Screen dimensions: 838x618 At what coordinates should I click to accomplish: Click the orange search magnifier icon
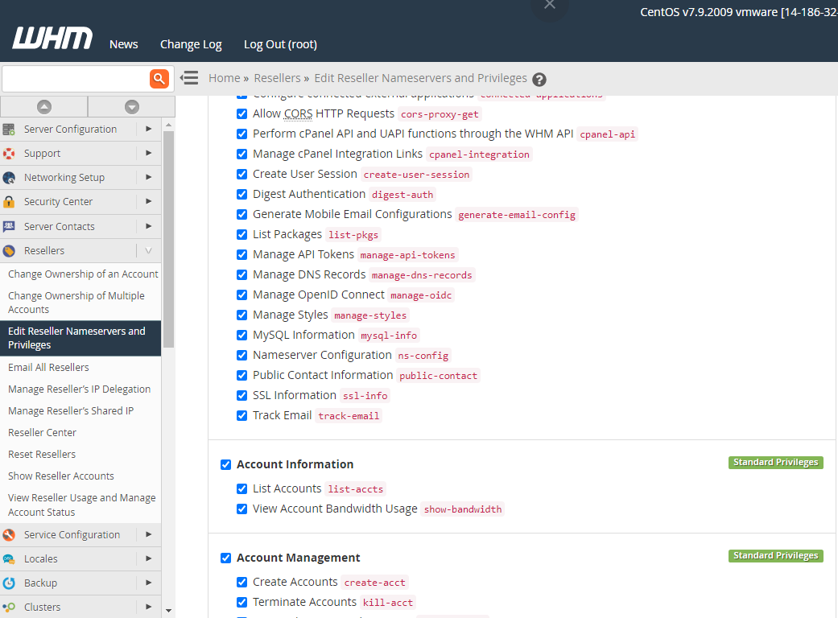159,78
